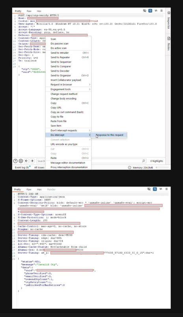This screenshot has width=183, height=317.
Task: Switch to Pretty tab in upper request panel
Action: pos(18,11)
